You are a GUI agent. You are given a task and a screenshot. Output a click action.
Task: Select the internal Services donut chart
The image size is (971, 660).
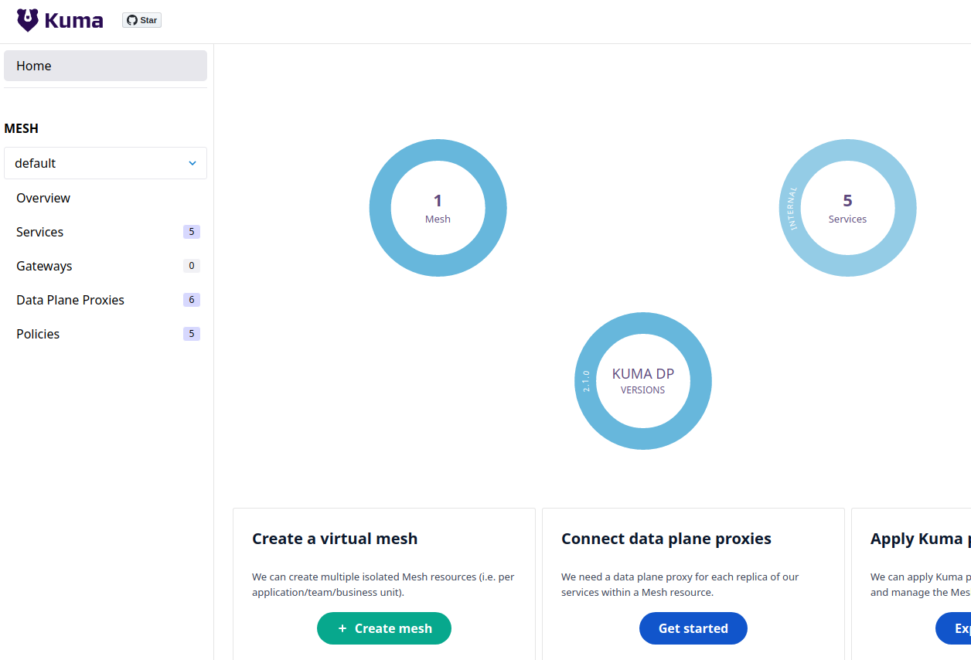coord(847,208)
